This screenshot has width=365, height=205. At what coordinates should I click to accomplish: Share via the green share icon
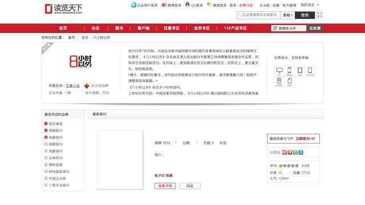click(x=295, y=153)
